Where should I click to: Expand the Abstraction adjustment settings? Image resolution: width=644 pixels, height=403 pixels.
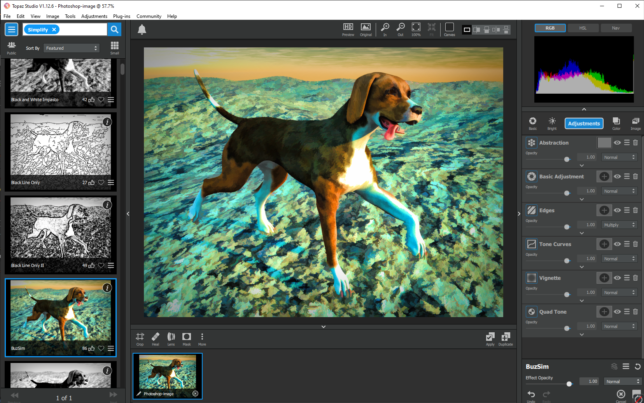tap(582, 165)
